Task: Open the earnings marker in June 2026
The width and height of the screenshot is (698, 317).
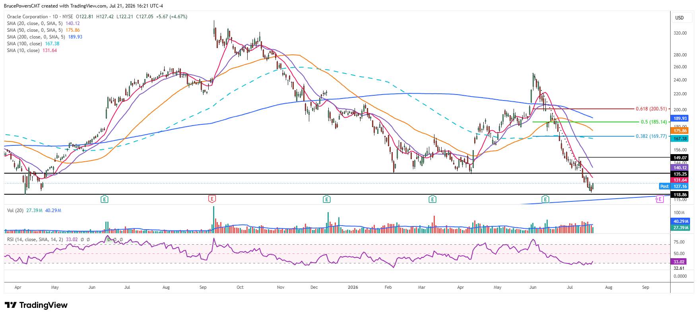Action: point(545,199)
